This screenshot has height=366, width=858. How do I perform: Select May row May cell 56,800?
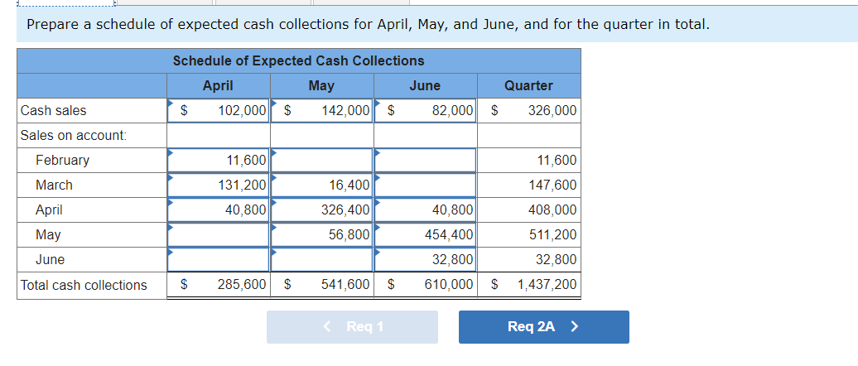[x=321, y=234]
